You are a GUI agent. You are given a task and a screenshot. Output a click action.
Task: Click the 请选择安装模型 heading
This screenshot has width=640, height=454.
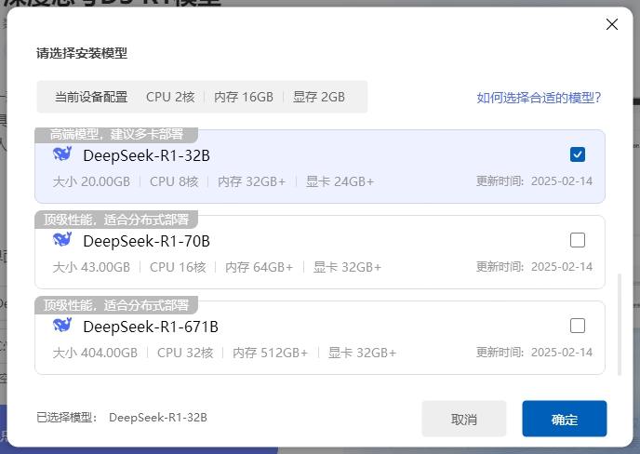(x=82, y=53)
